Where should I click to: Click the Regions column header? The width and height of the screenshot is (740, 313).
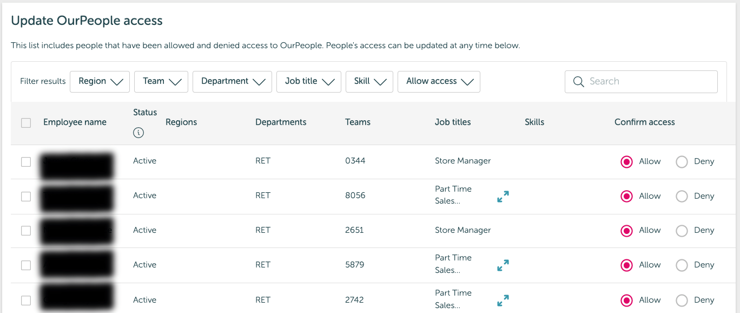click(x=181, y=122)
